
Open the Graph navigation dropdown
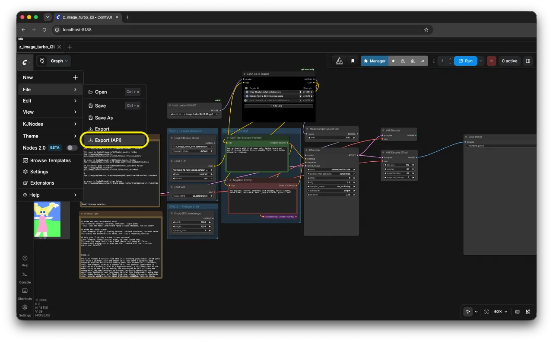point(54,61)
